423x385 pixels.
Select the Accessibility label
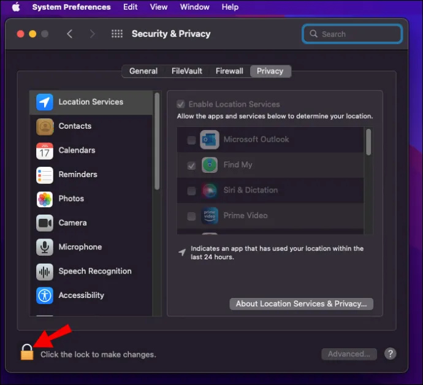(x=81, y=295)
